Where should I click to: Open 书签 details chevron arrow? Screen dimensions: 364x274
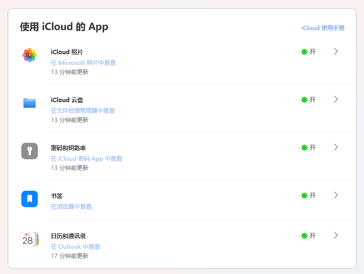point(336,195)
